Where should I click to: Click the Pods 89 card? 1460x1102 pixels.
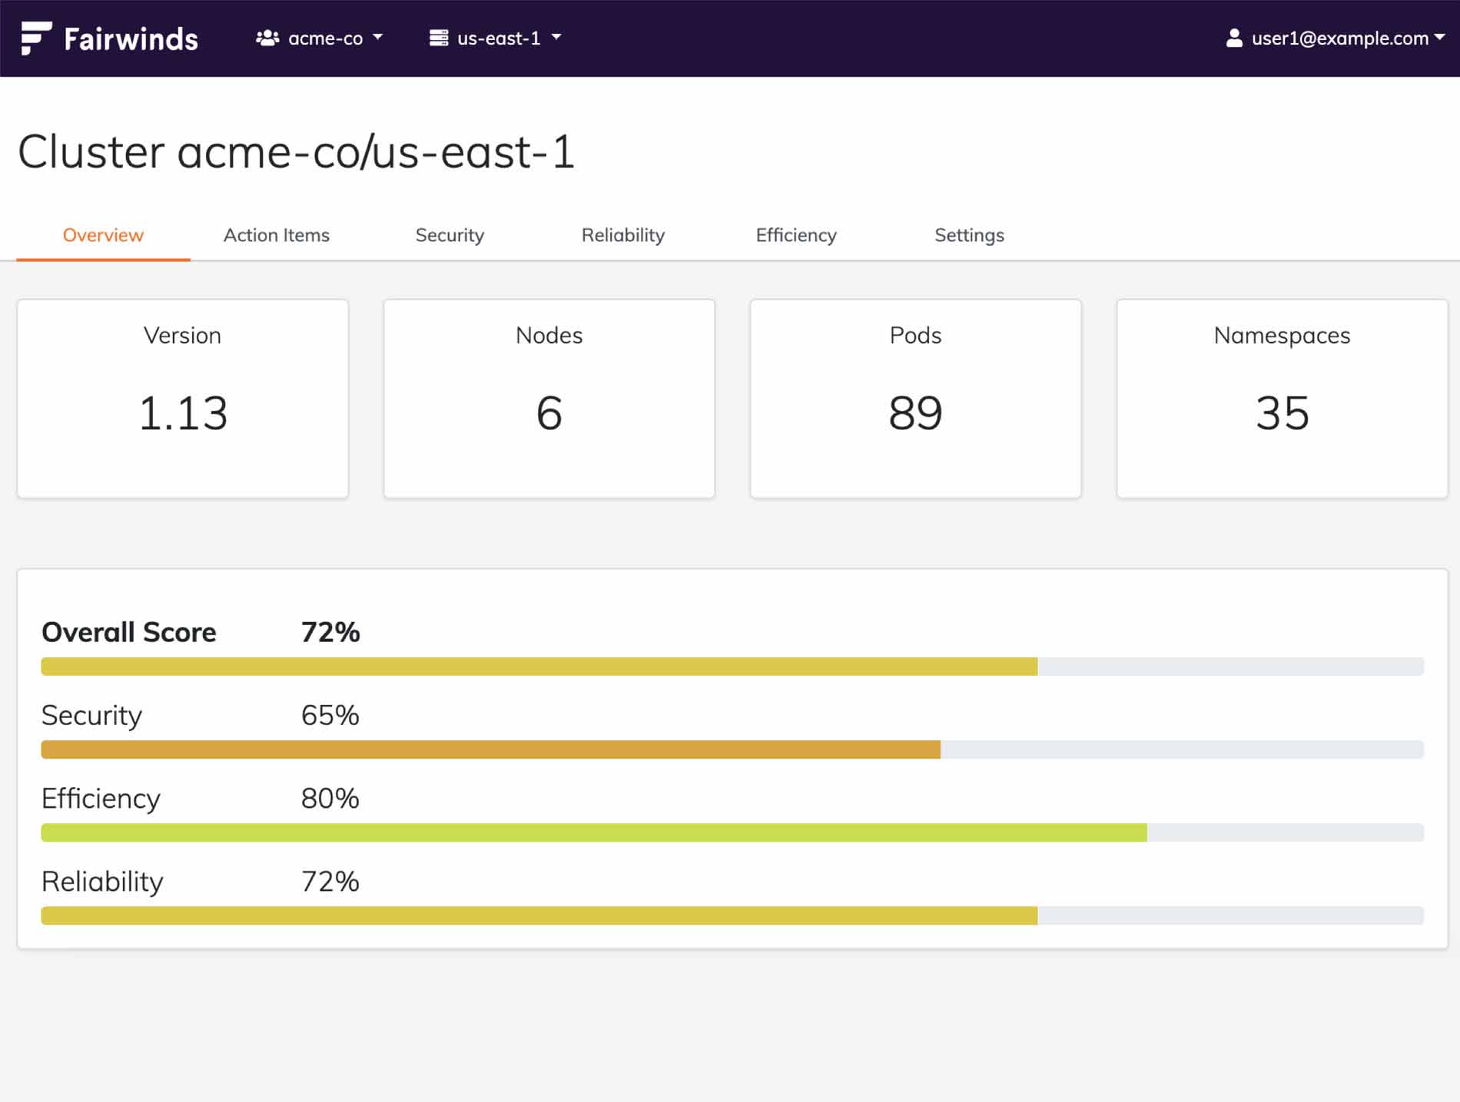pyautogui.click(x=916, y=399)
